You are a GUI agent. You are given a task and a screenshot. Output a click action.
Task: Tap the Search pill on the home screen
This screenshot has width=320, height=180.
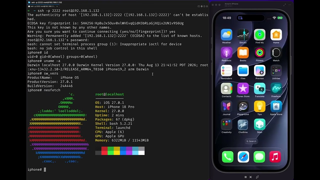point(251,141)
